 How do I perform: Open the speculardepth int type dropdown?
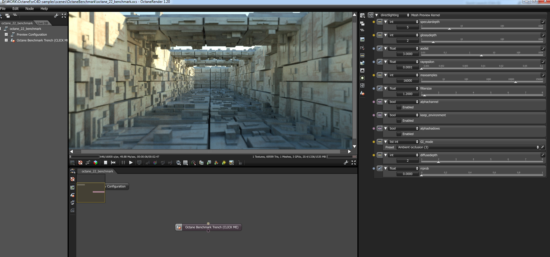(x=404, y=22)
